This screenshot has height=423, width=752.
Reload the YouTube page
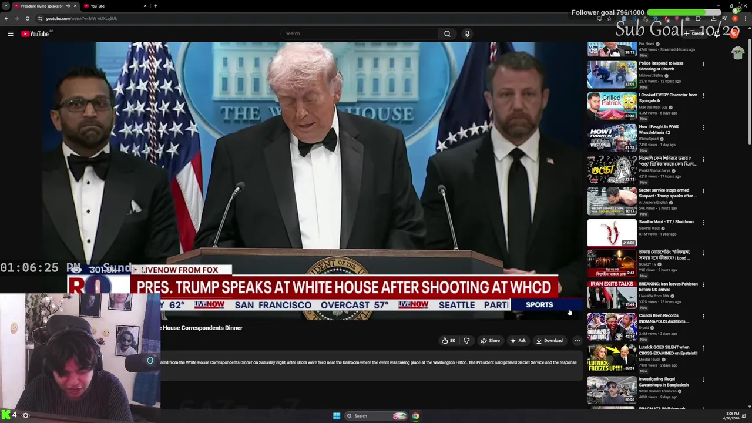27,18
